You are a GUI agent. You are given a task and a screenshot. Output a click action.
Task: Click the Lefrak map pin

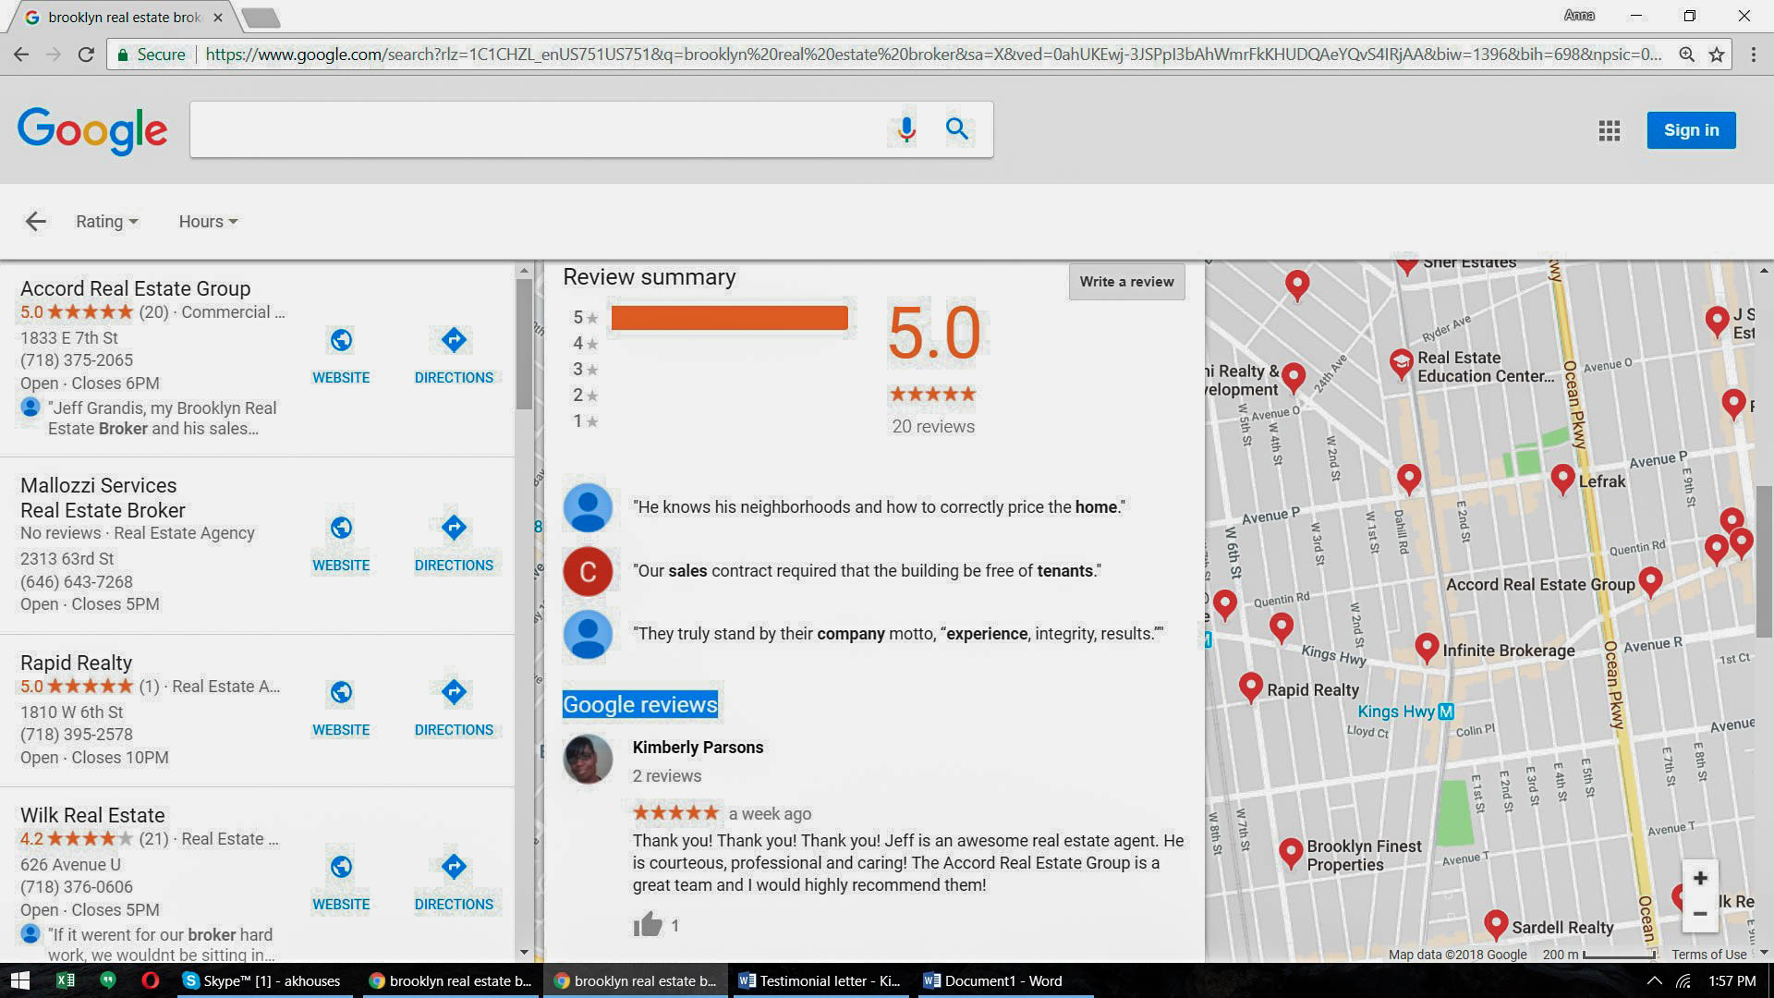coord(1562,479)
